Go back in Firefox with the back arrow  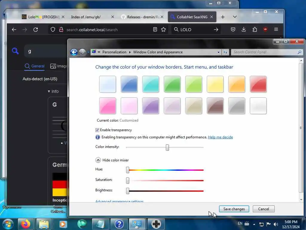click(x=14, y=30)
